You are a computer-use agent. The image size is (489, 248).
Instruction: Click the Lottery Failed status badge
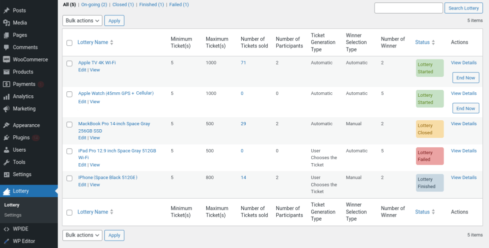[x=430, y=156]
